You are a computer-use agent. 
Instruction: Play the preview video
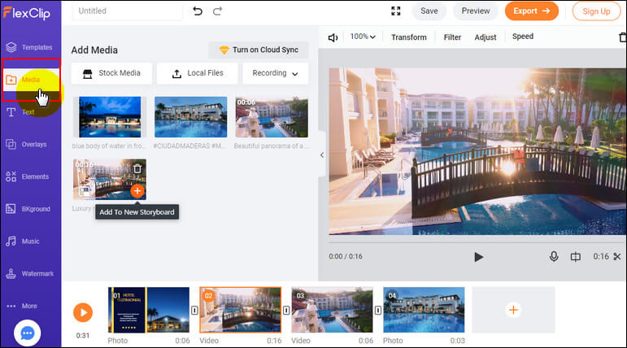(x=478, y=257)
